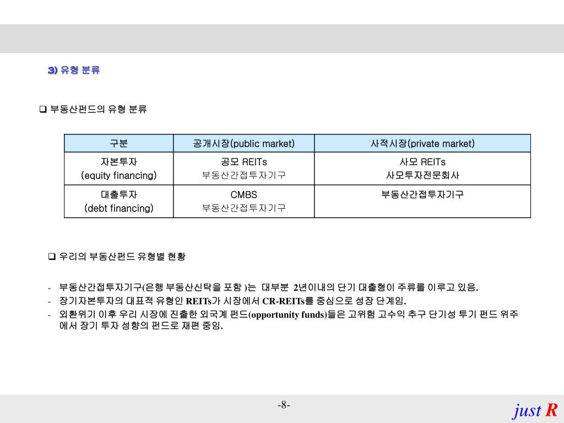Select '부동산간접투자기구' in private market debt cell
564x423 pixels.
tap(422, 194)
